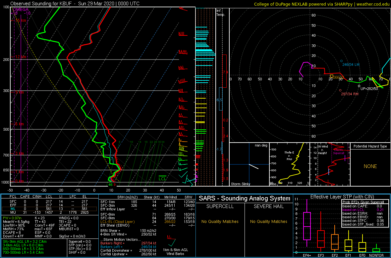
Task: Click the 'Effective Layer STP (with CIN)' title
Action: point(342,197)
